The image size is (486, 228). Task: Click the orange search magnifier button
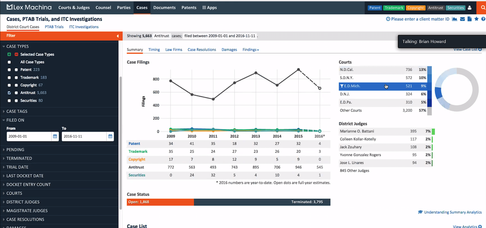tap(482, 8)
